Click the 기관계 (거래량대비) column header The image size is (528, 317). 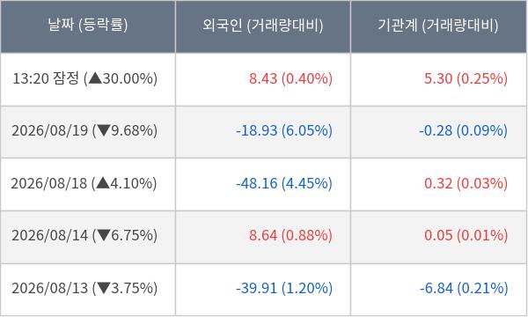(438, 26)
